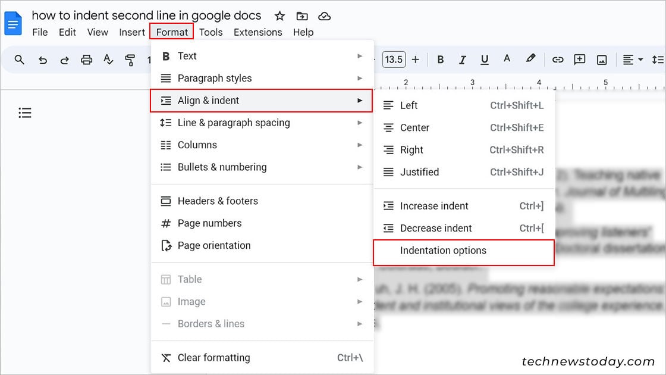Click the font size box 13.5
Viewport: 666px width, 375px height.
coord(394,60)
